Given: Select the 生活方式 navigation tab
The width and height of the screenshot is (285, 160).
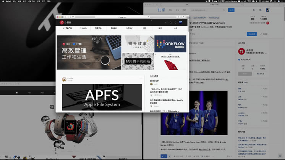Looking at the screenshot, I should pyautogui.click(x=129, y=28).
